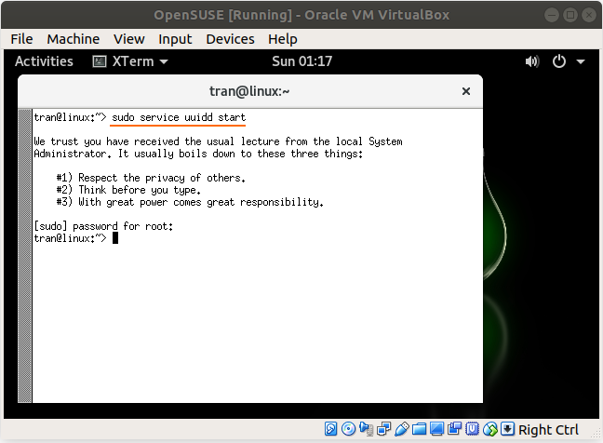Click the terminal cursor at the prompt

click(115, 238)
